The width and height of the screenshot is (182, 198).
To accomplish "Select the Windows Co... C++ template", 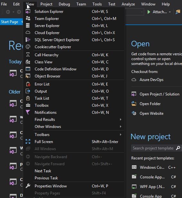I will pyautogui.click(x=154, y=167).
